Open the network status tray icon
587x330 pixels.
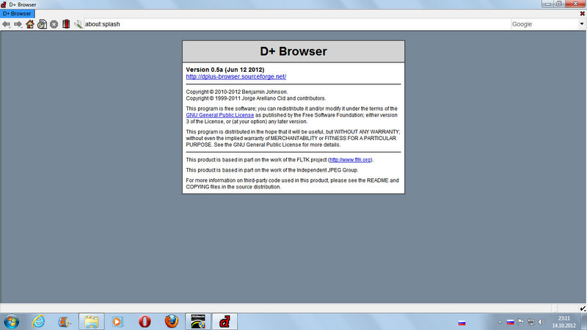pos(531,322)
